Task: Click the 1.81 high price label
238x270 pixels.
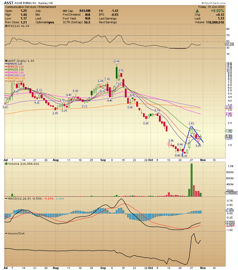Action: [x=191, y=123]
